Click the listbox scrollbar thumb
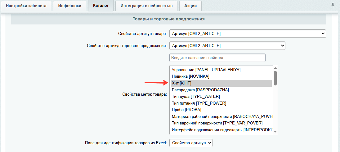340x152 pixels. 275,78
